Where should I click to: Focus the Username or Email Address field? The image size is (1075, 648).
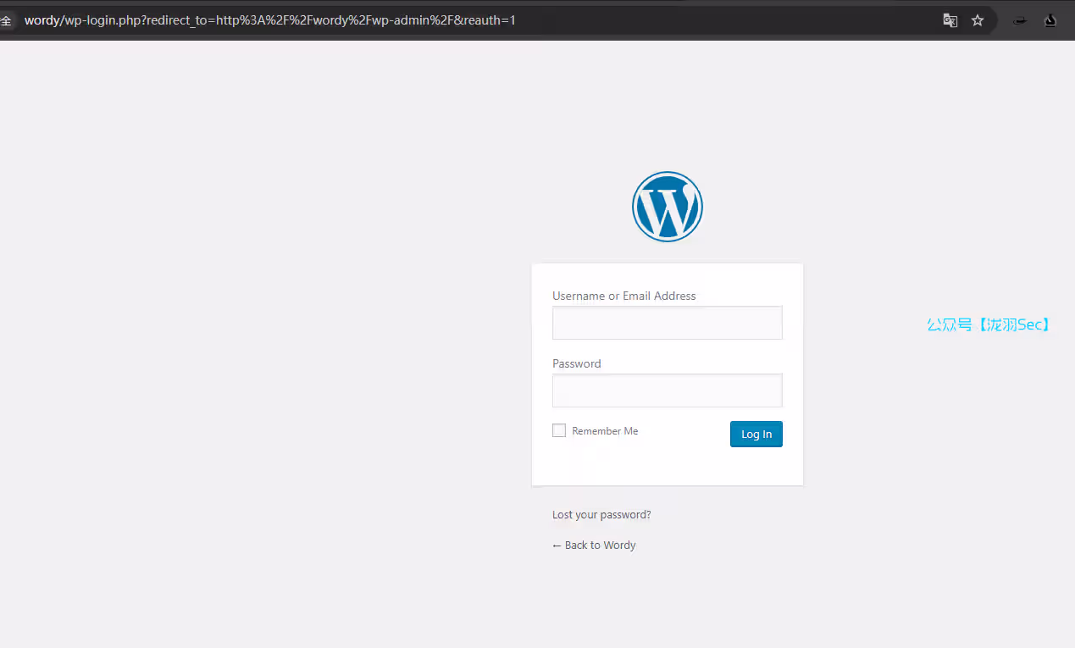667,323
